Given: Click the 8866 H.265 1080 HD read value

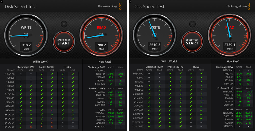Looking at the screenshot, I should pos(120,116).
